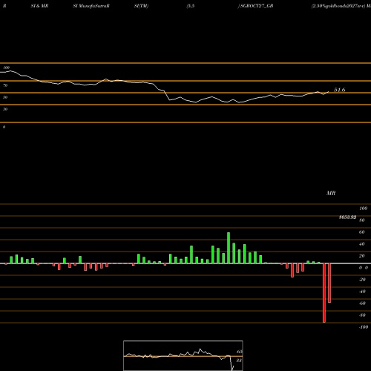Click the 65 label in mini chart
Screen dimensions: 371x371
[239, 352]
